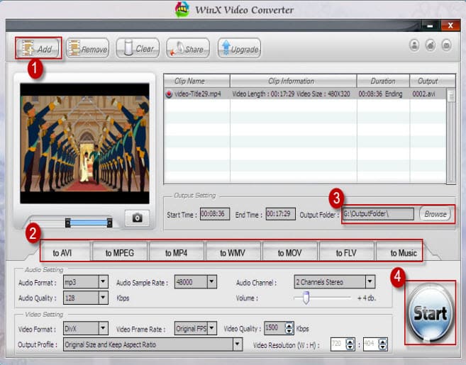
Task: Minimize the WinX Video Converter window
Action: [431, 26]
